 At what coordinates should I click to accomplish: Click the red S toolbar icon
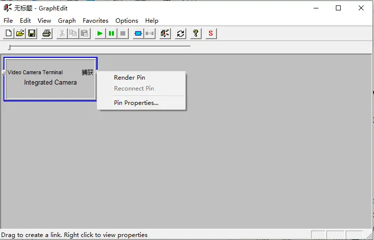[211, 33]
